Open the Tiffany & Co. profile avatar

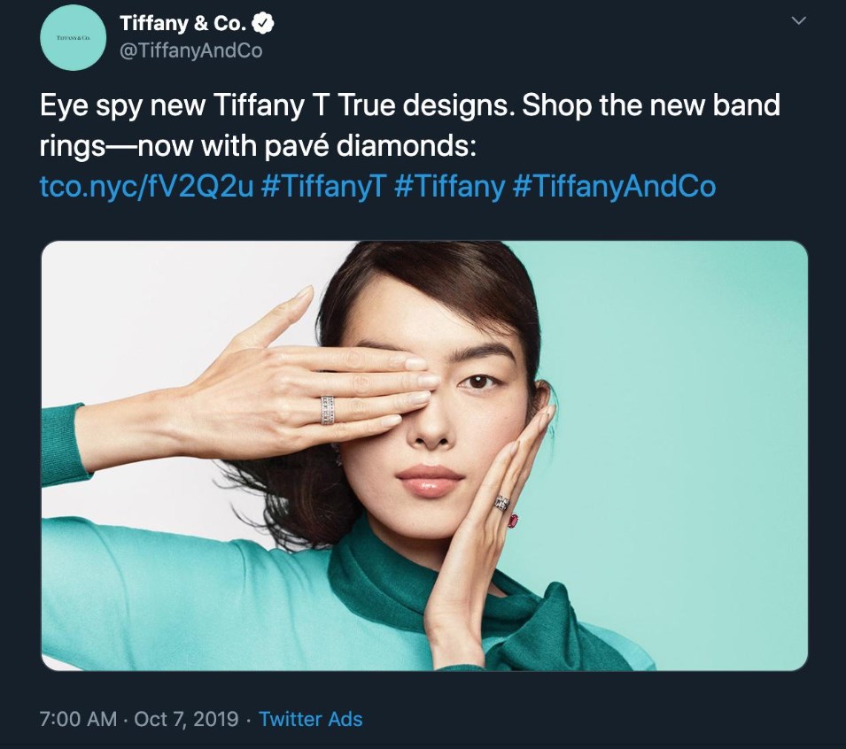[x=73, y=38]
